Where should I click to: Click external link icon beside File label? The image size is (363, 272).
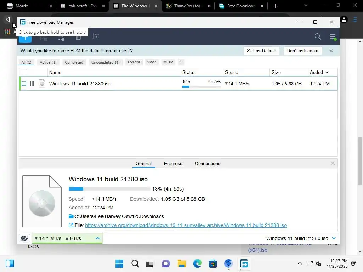click(71, 225)
